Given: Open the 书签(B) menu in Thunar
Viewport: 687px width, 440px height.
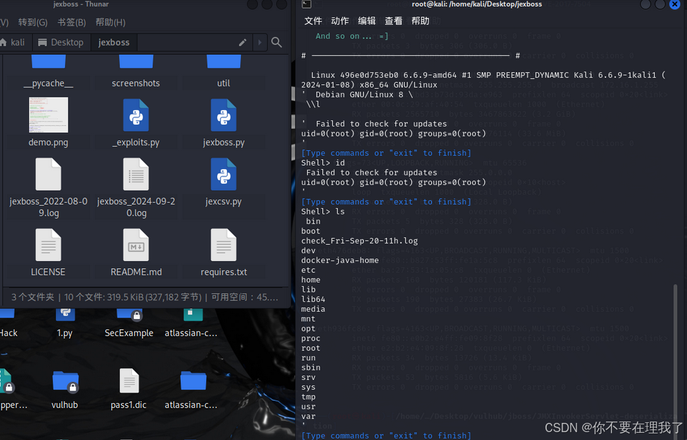Looking at the screenshot, I should [x=72, y=22].
